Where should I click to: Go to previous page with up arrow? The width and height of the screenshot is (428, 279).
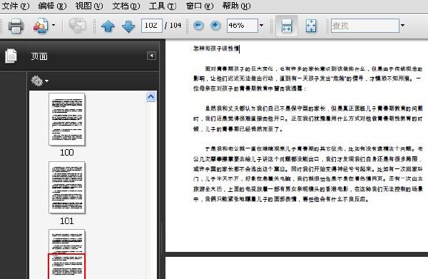[108, 26]
